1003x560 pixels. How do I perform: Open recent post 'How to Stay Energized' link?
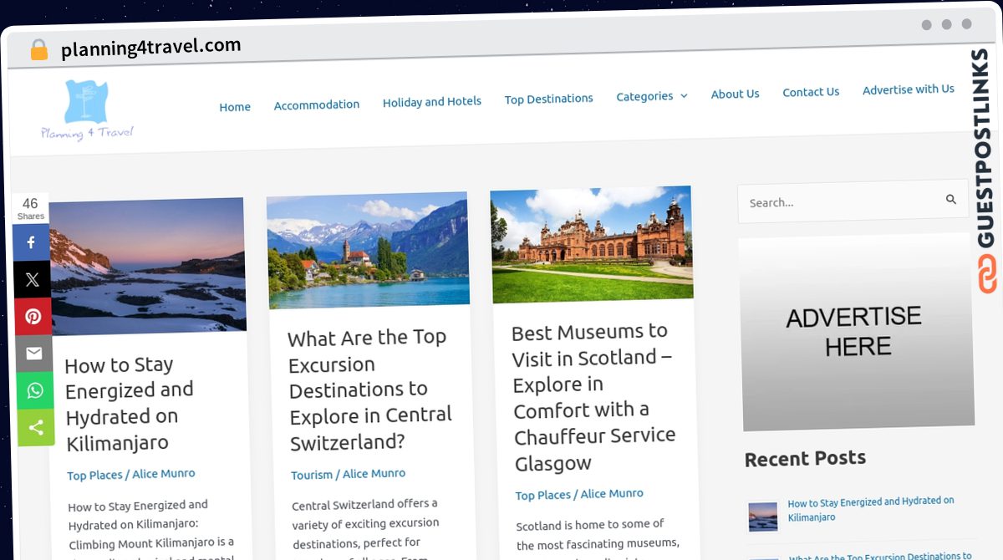click(x=871, y=509)
